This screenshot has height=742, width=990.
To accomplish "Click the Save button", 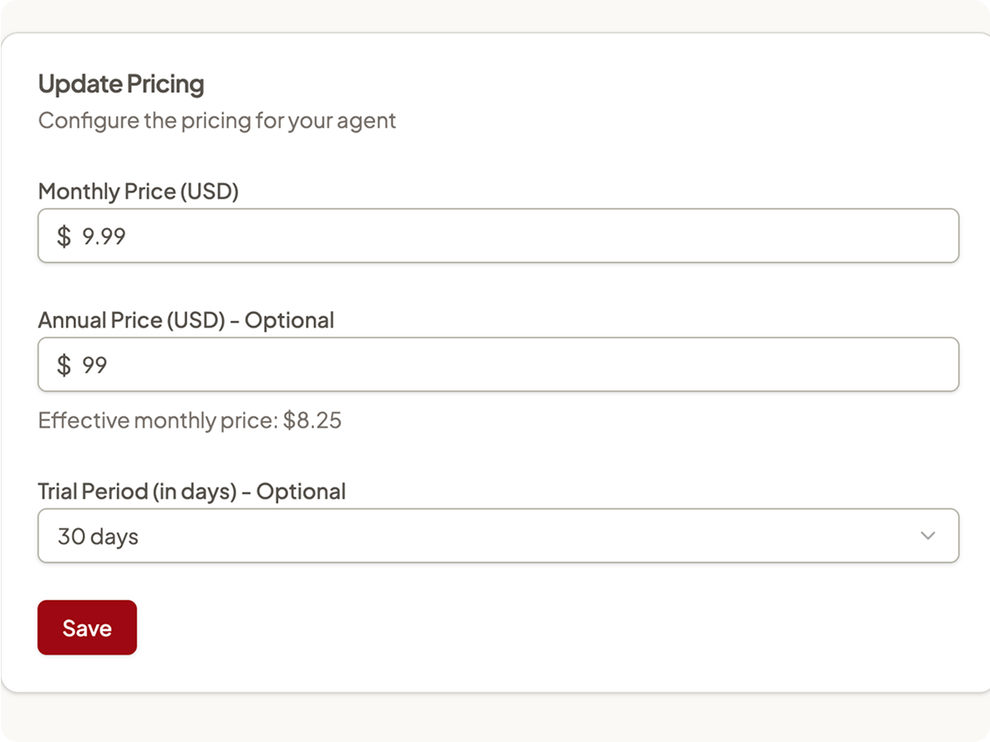I will (87, 627).
